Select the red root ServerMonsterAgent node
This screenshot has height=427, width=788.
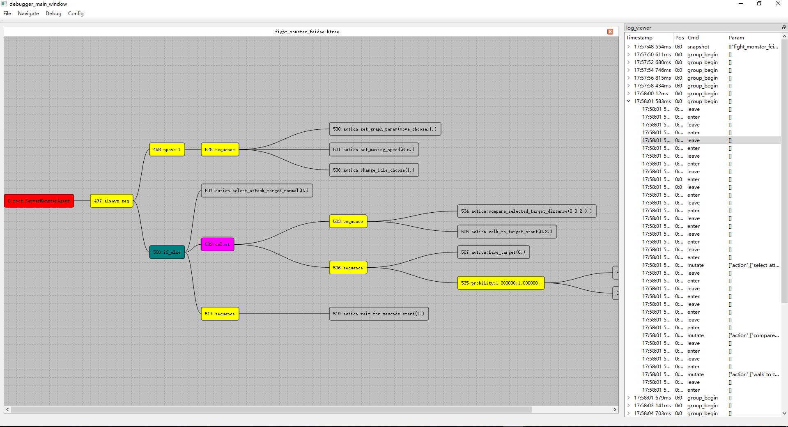(39, 201)
